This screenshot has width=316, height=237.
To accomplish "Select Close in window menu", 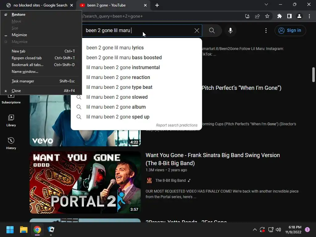I will pos(41,91).
